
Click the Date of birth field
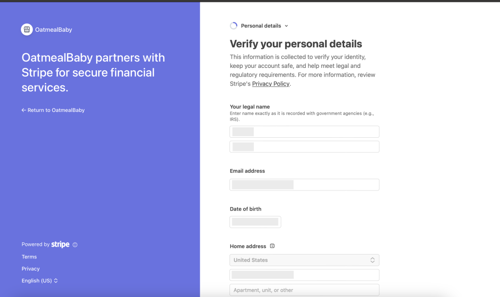[255, 222]
